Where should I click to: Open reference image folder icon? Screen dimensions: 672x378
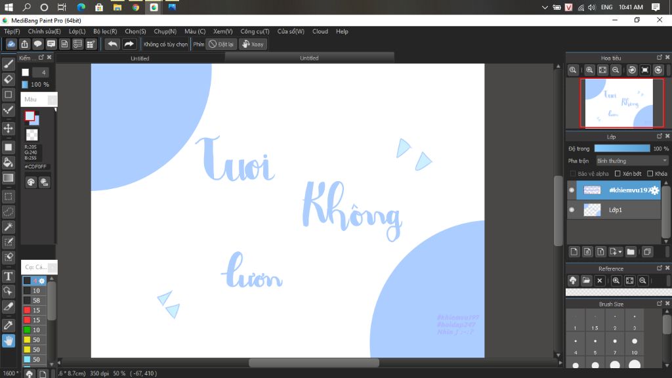(x=586, y=281)
